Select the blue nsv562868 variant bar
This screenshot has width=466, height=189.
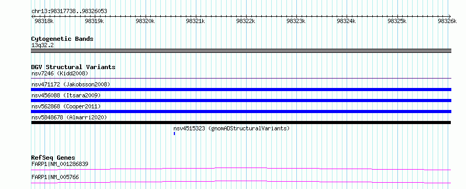(241, 112)
